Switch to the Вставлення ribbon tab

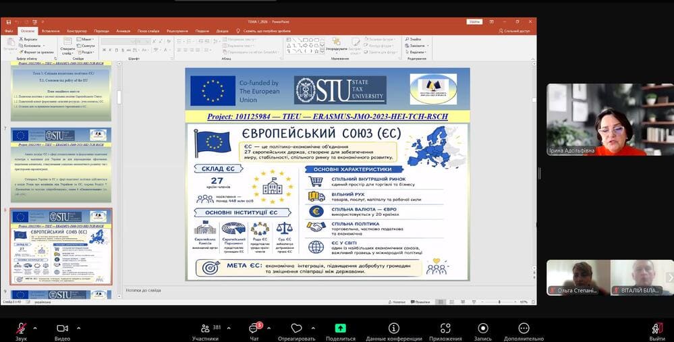[x=51, y=31]
